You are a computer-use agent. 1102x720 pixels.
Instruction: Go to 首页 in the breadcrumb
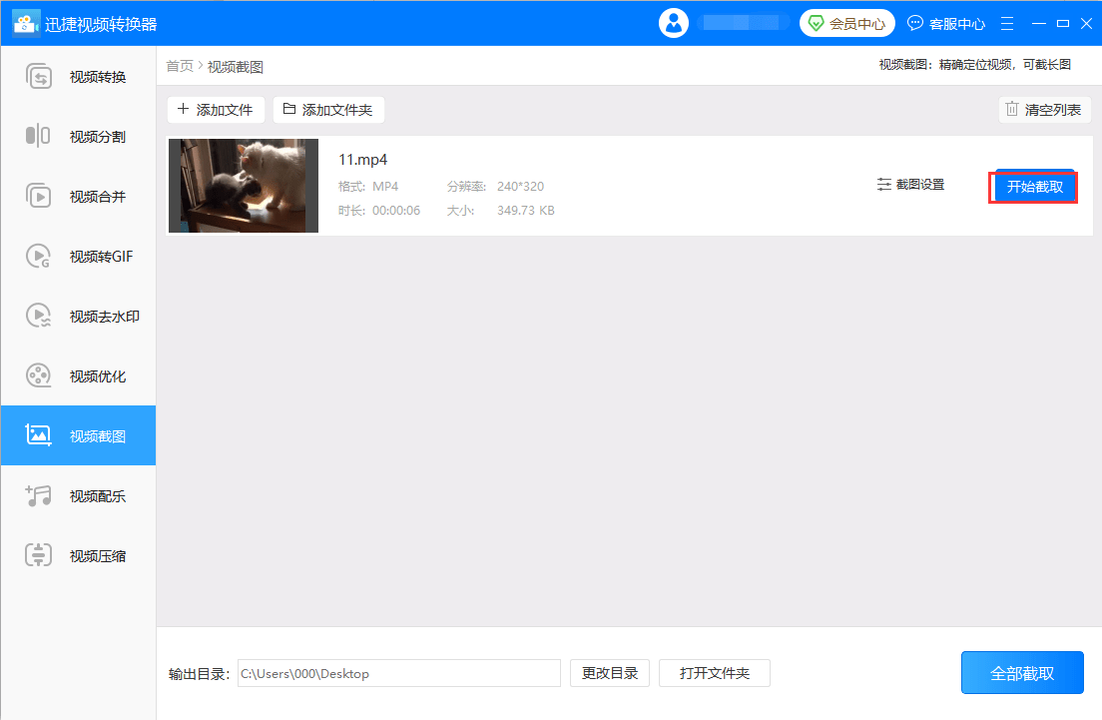180,66
